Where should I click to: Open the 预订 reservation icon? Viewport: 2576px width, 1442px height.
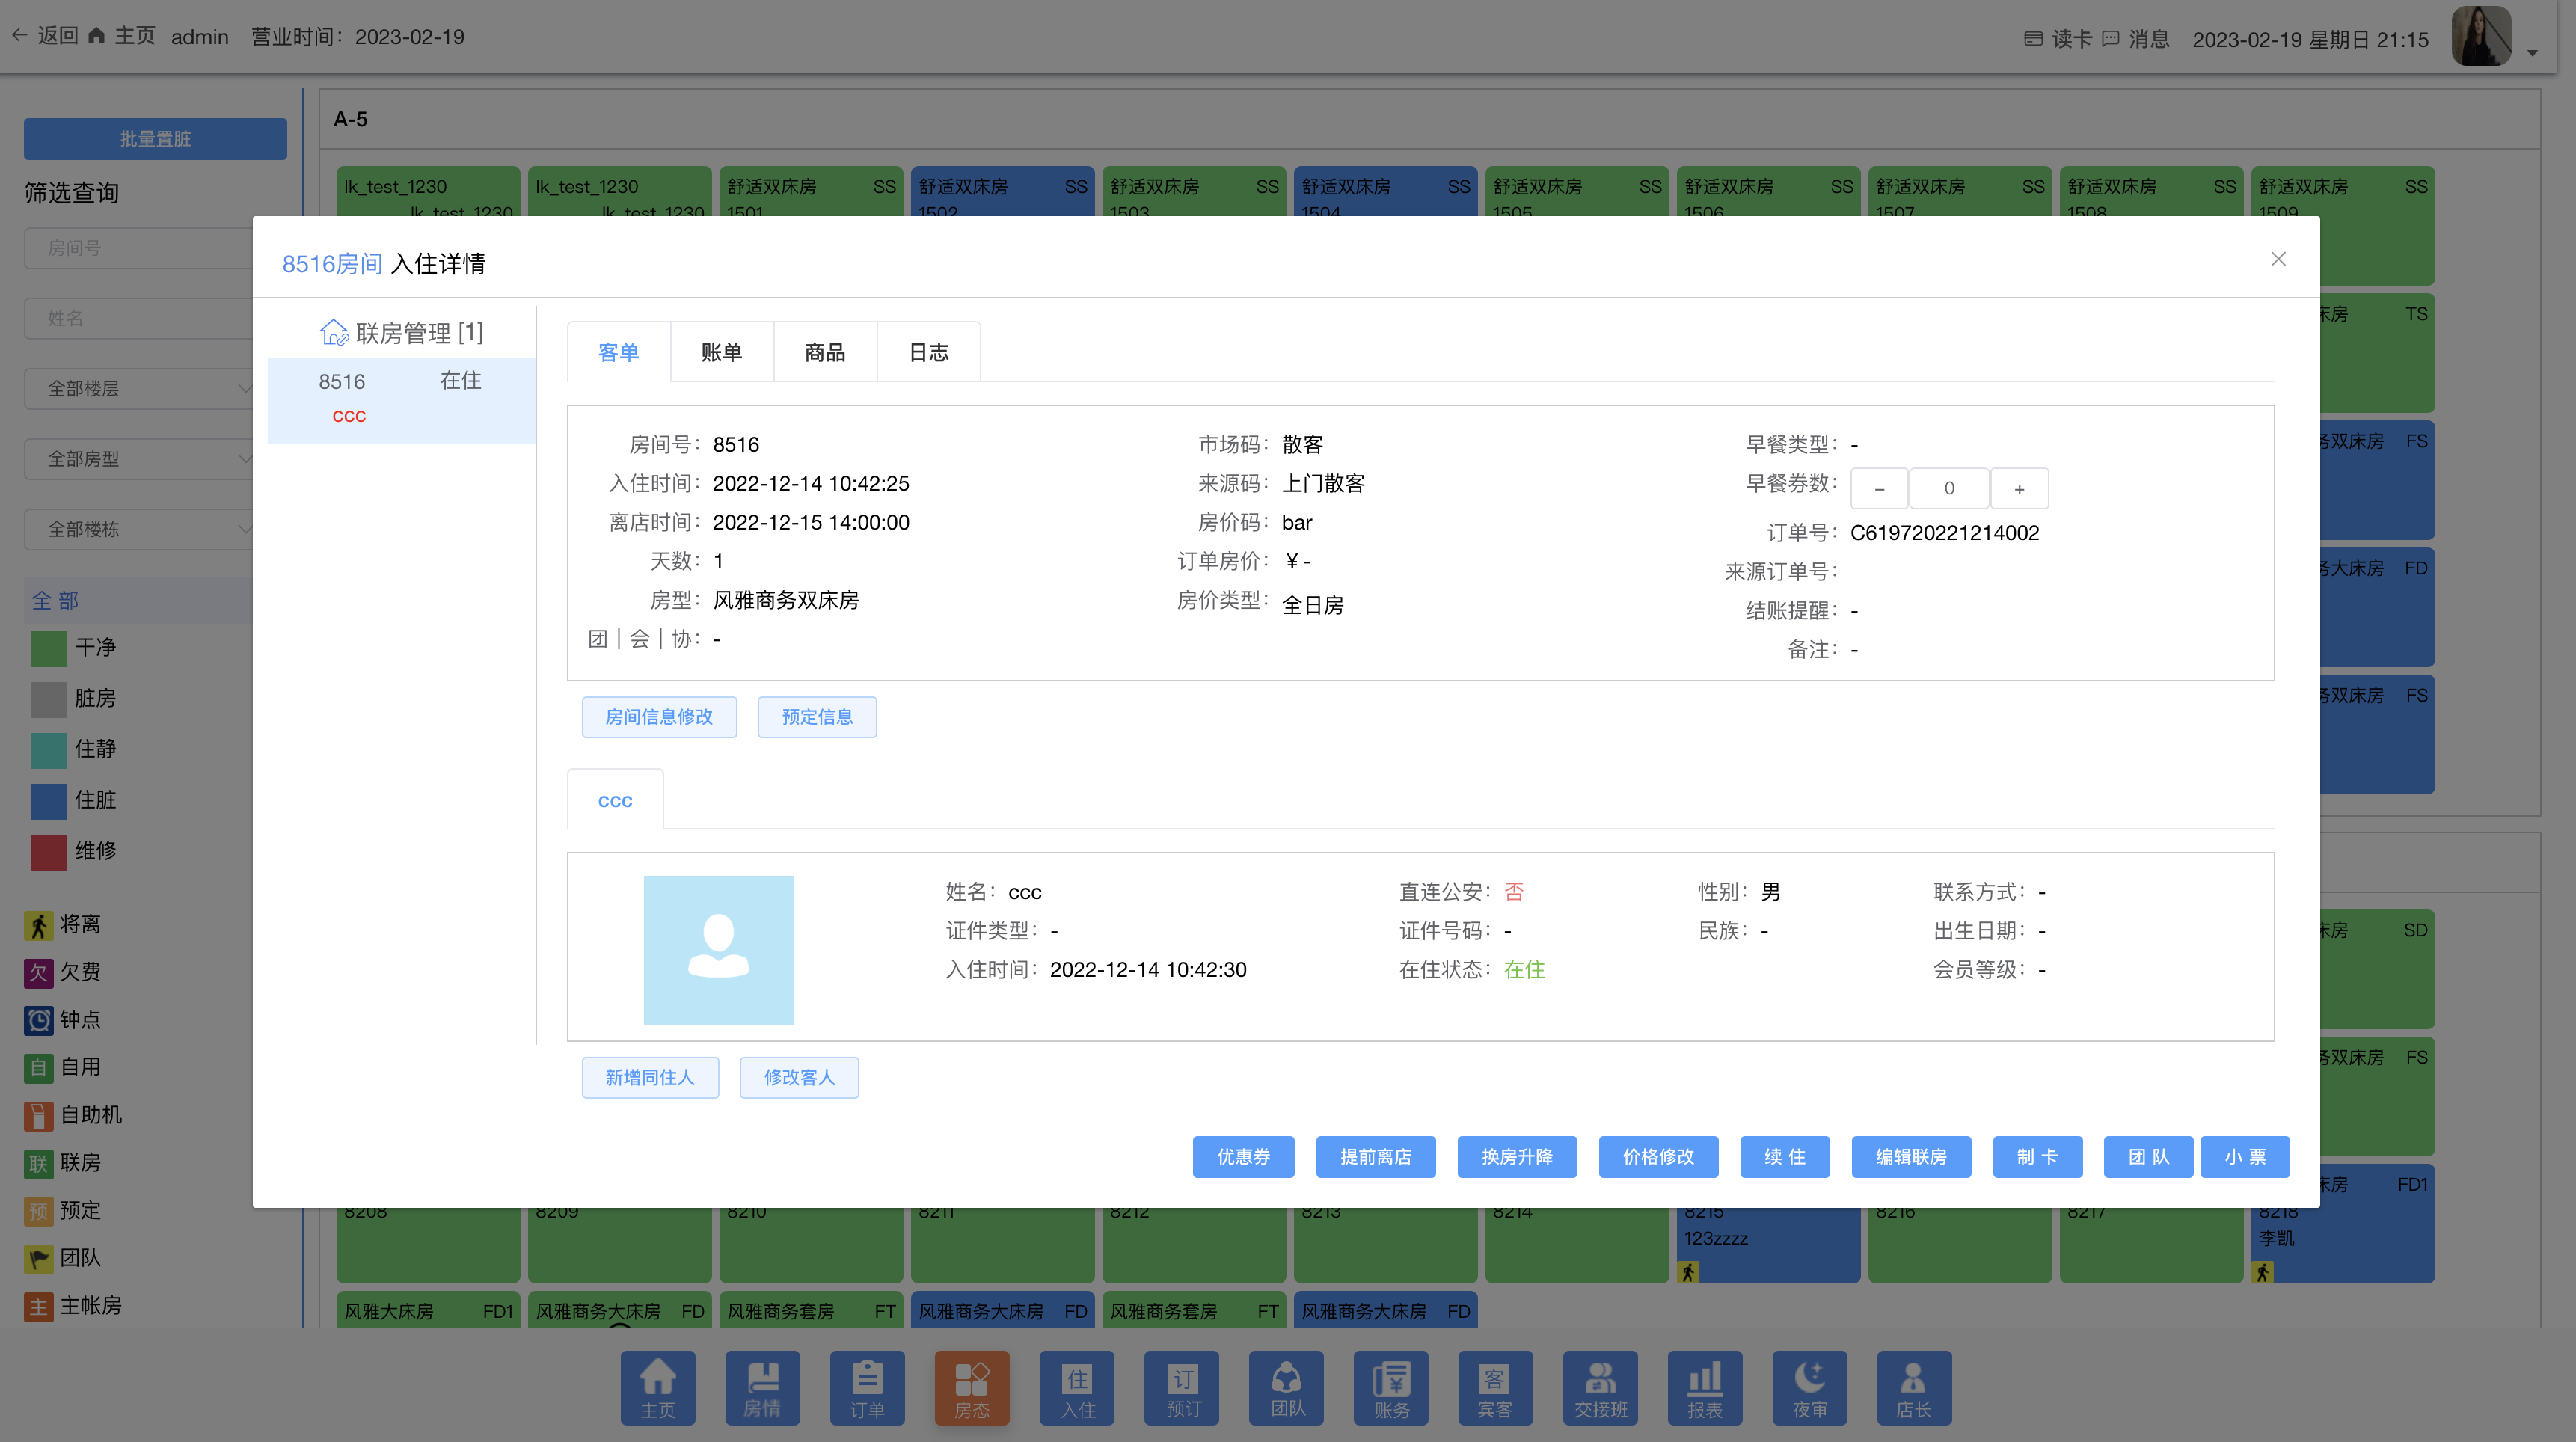[x=1181, y=1387]
